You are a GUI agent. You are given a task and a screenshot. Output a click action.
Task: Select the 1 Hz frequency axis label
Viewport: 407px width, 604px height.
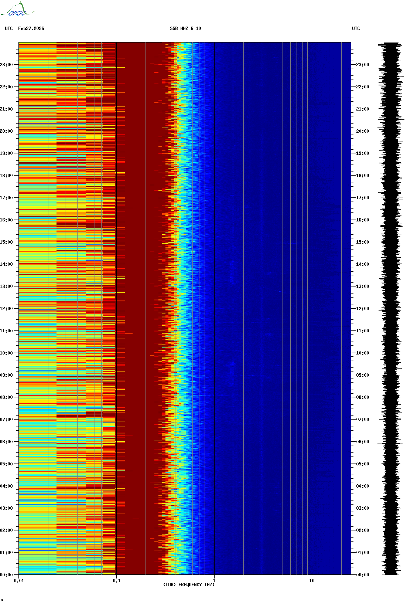pos(214,581)
